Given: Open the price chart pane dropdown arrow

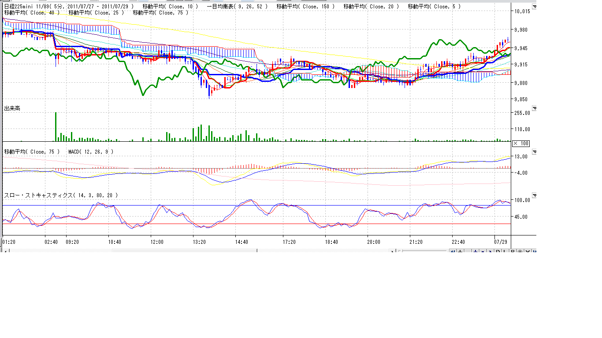Looking at the screenshot, I should 535,7.
